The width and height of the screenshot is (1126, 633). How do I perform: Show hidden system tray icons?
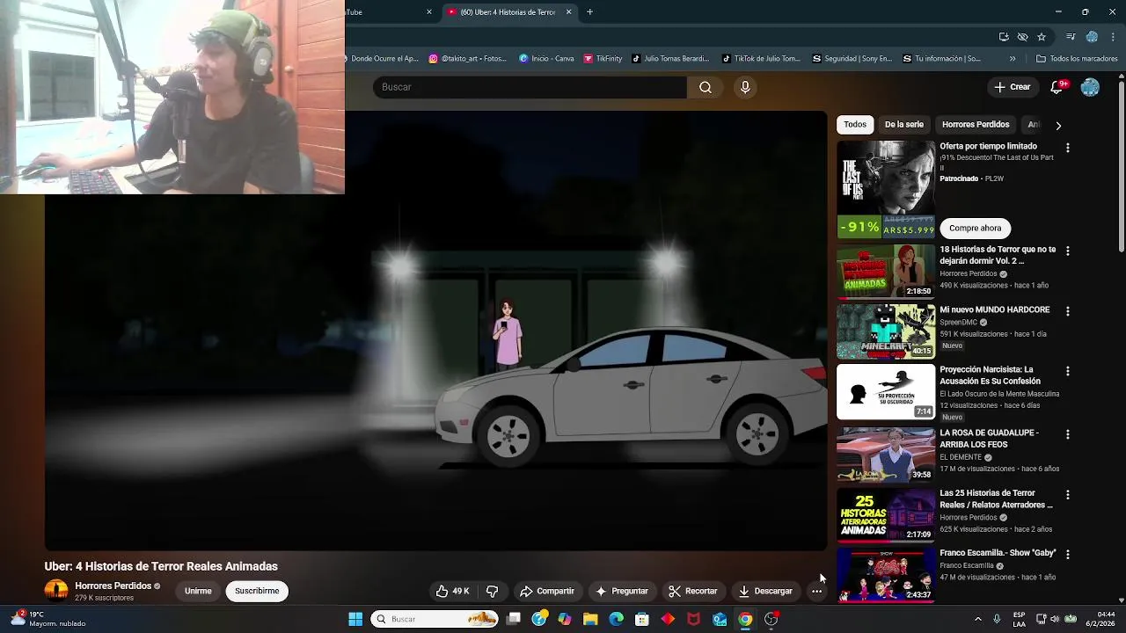pos(977,619)
